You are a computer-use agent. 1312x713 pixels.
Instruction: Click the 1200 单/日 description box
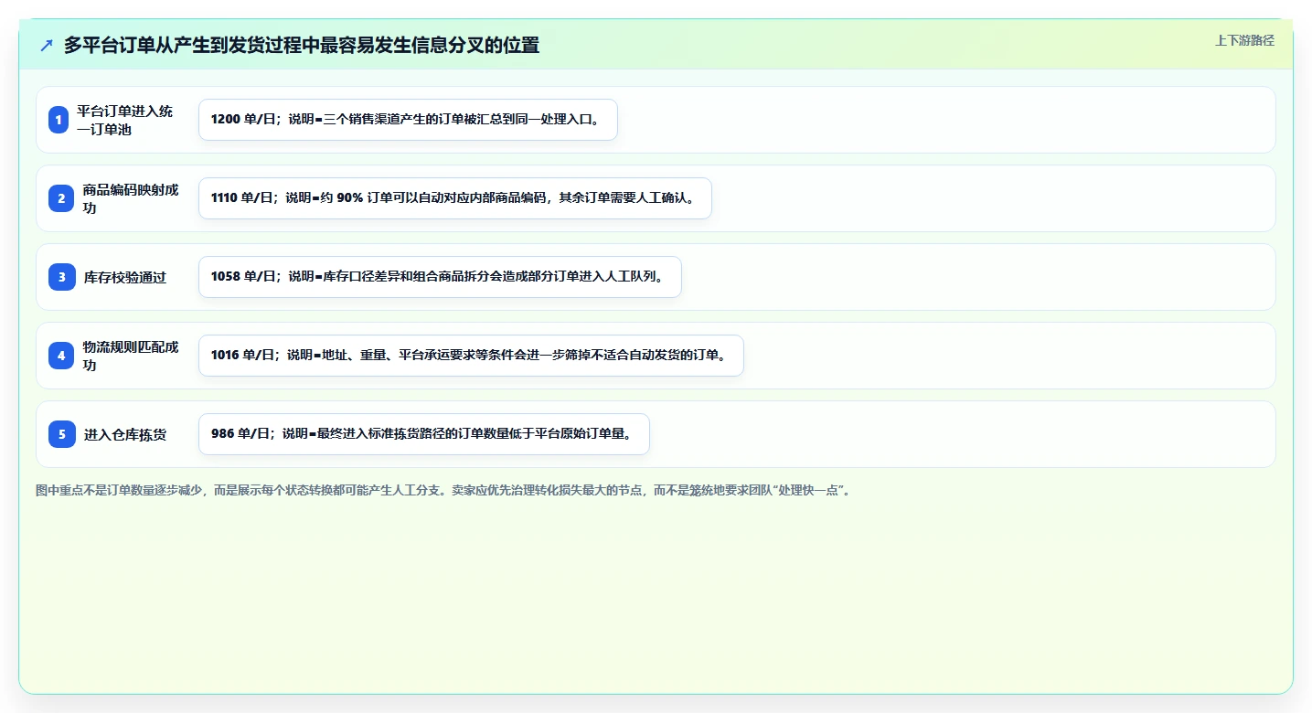coord(408,120)
